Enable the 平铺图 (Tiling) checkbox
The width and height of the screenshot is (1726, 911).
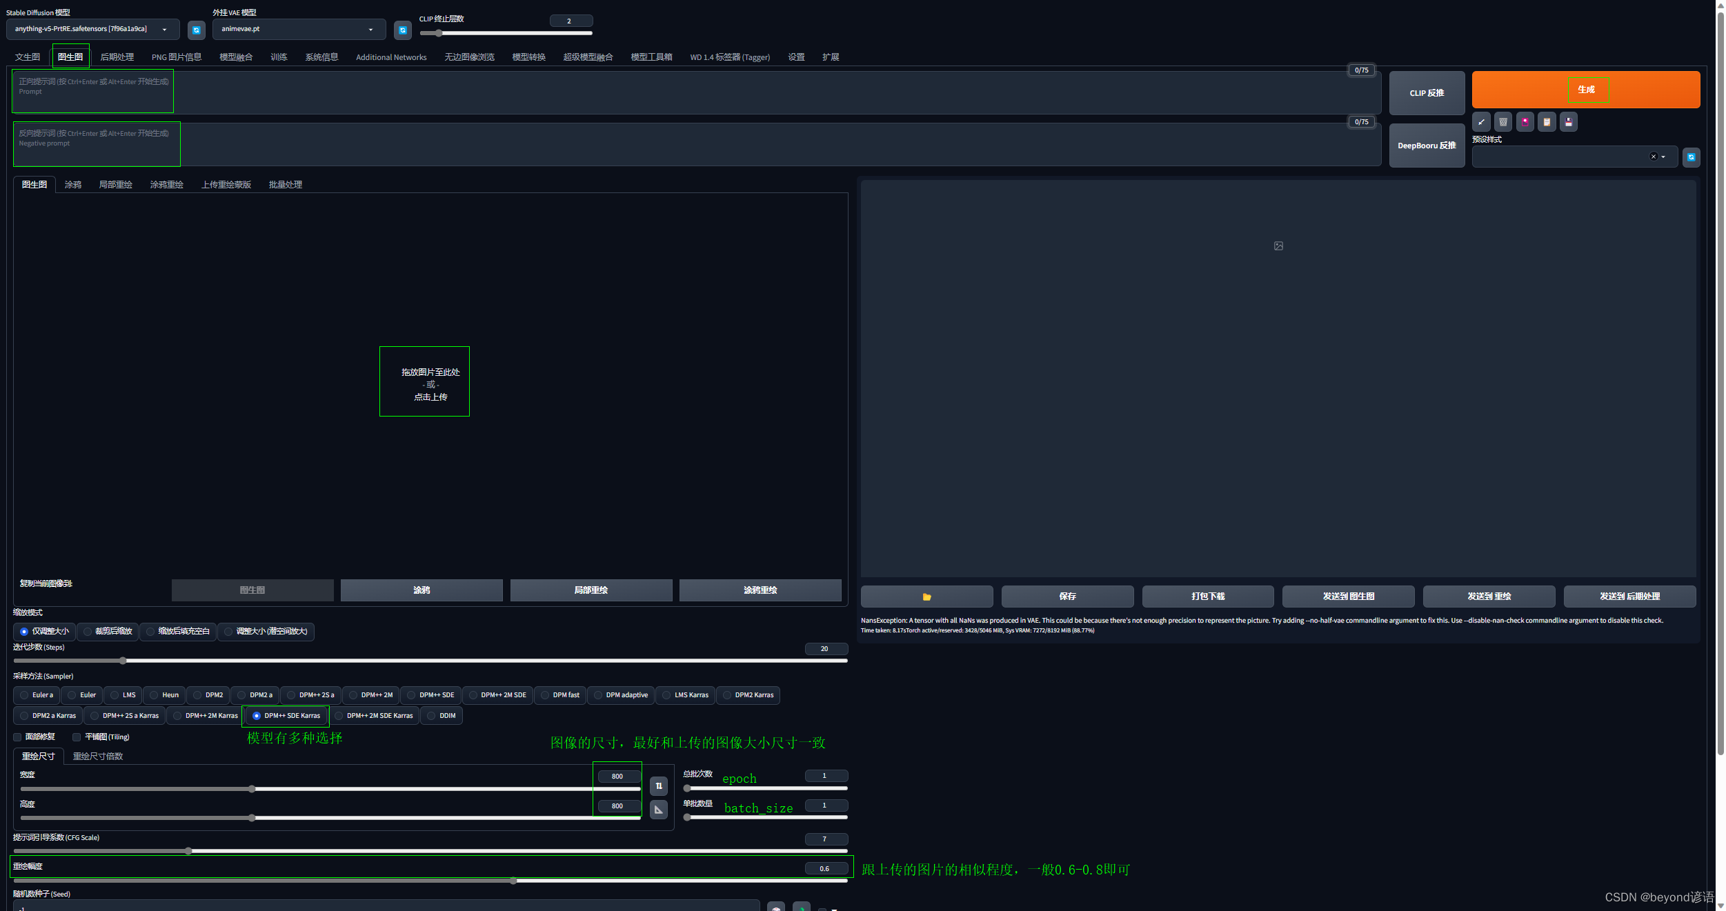[77, 737]
